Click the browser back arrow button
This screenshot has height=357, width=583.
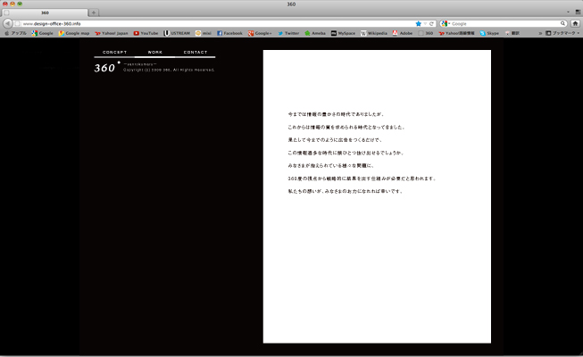pos(8,23)
